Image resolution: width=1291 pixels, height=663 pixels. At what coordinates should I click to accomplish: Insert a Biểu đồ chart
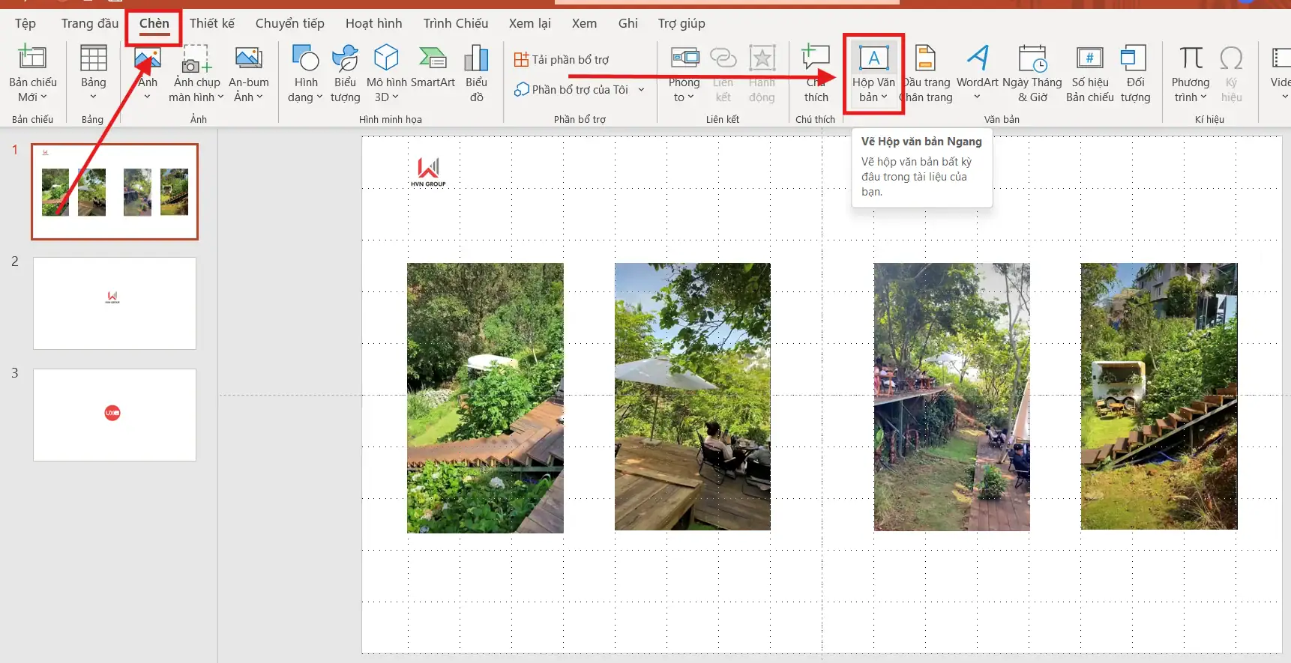476,73
